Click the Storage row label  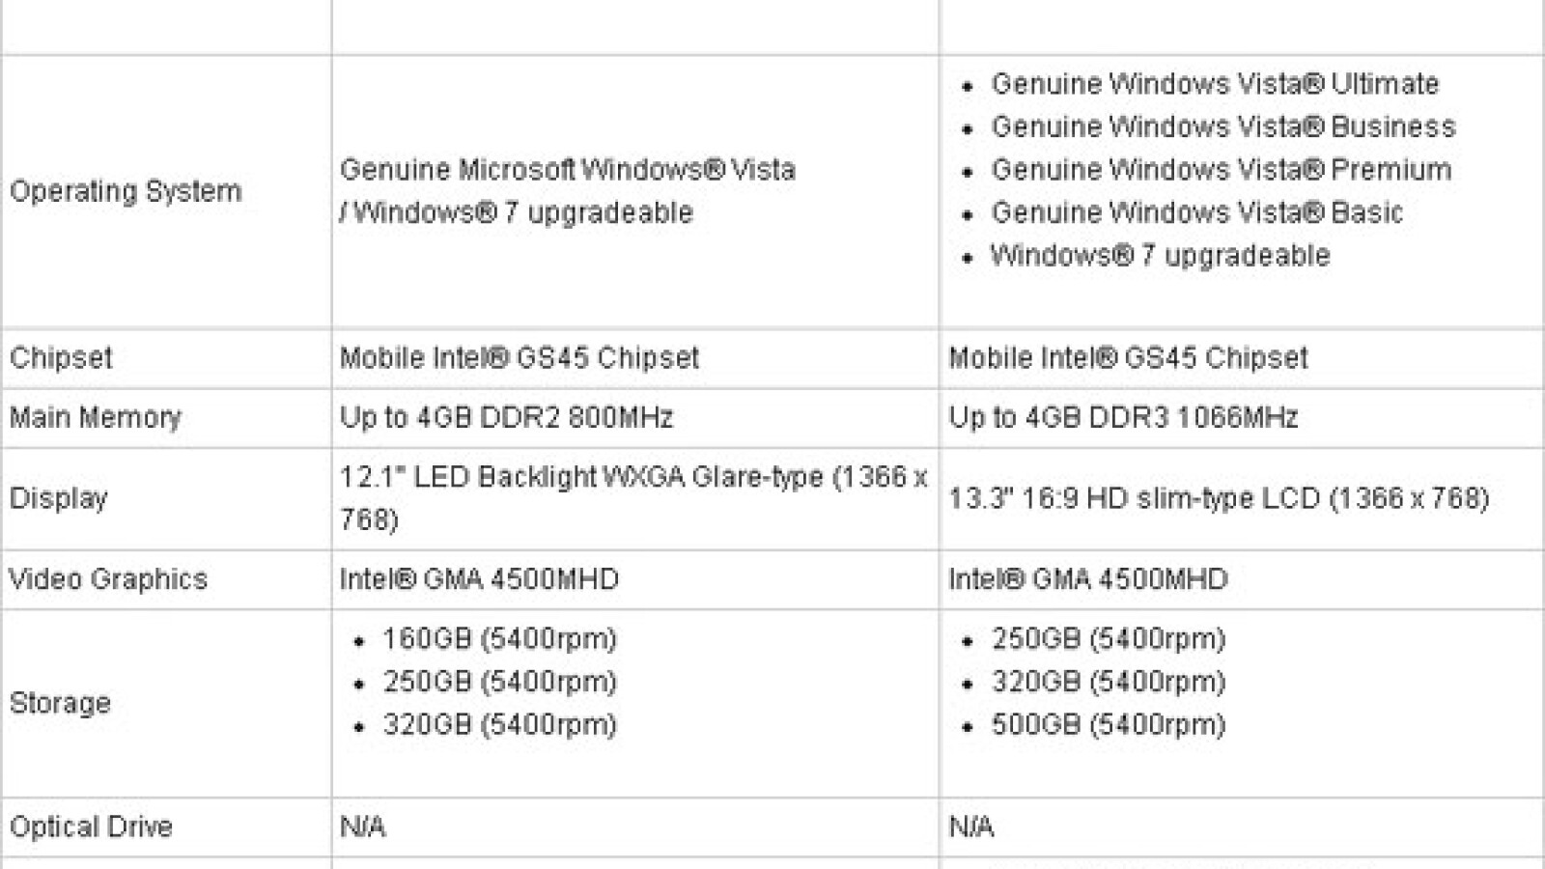click(x=60, y=703)
